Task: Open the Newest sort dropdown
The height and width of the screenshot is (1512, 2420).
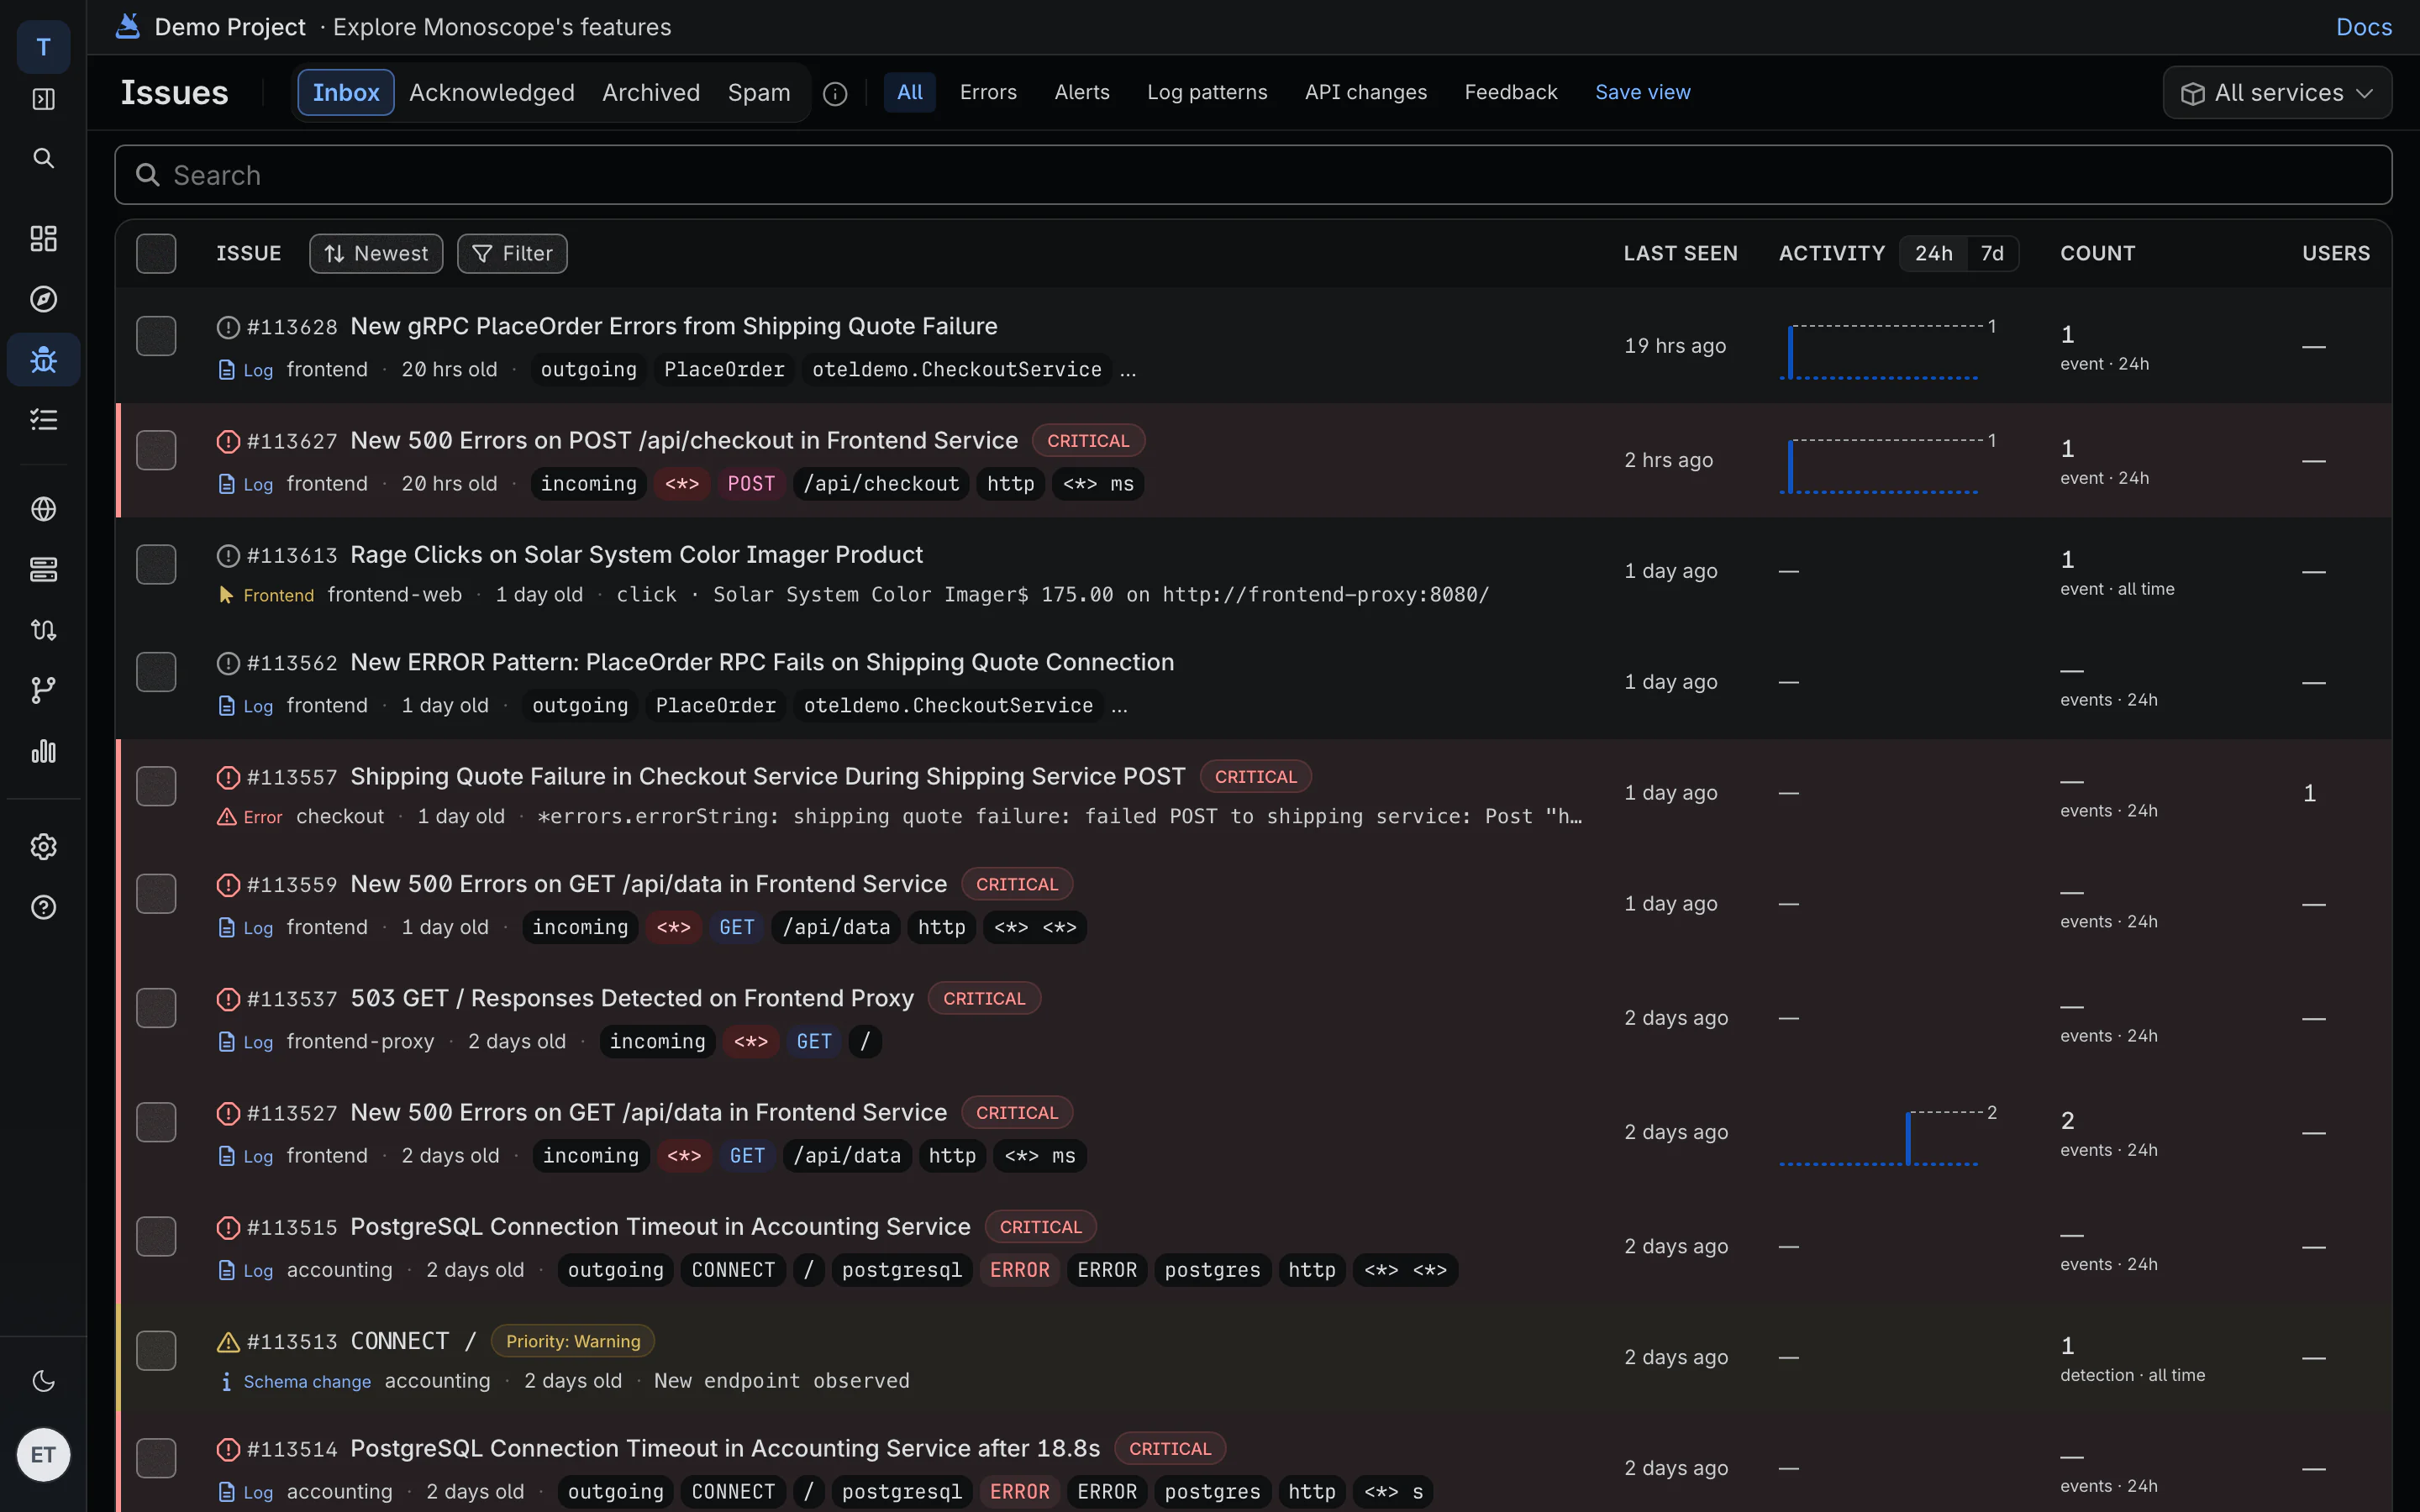Action: click(x=376, y=253)
